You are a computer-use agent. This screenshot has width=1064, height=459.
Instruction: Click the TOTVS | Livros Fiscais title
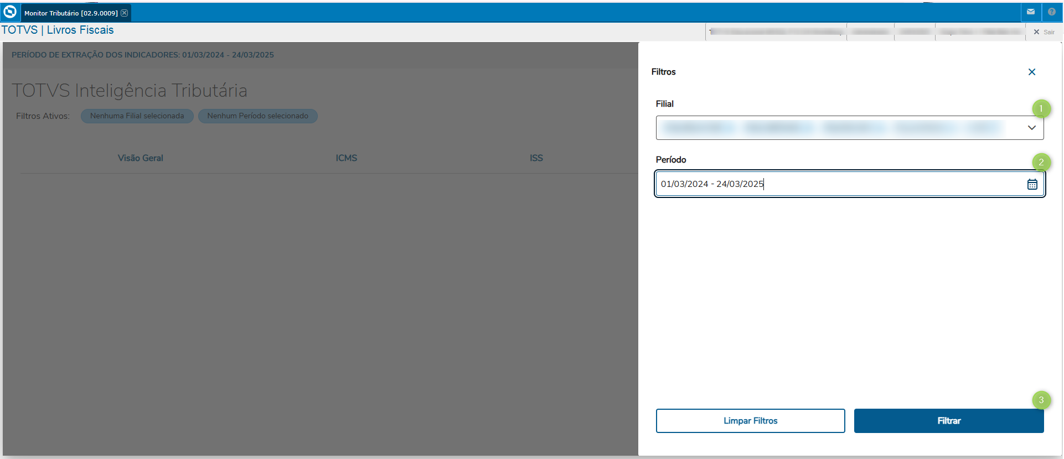pos(58,30)
